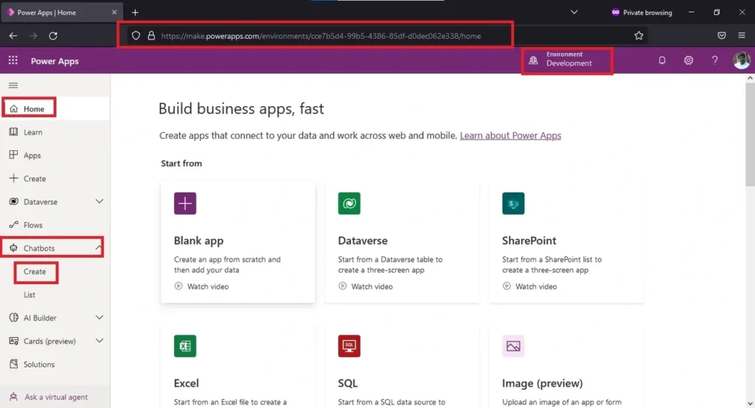Click the shield tracking protection icon
This screenshot has width=755, height=408.
point(136,35)
